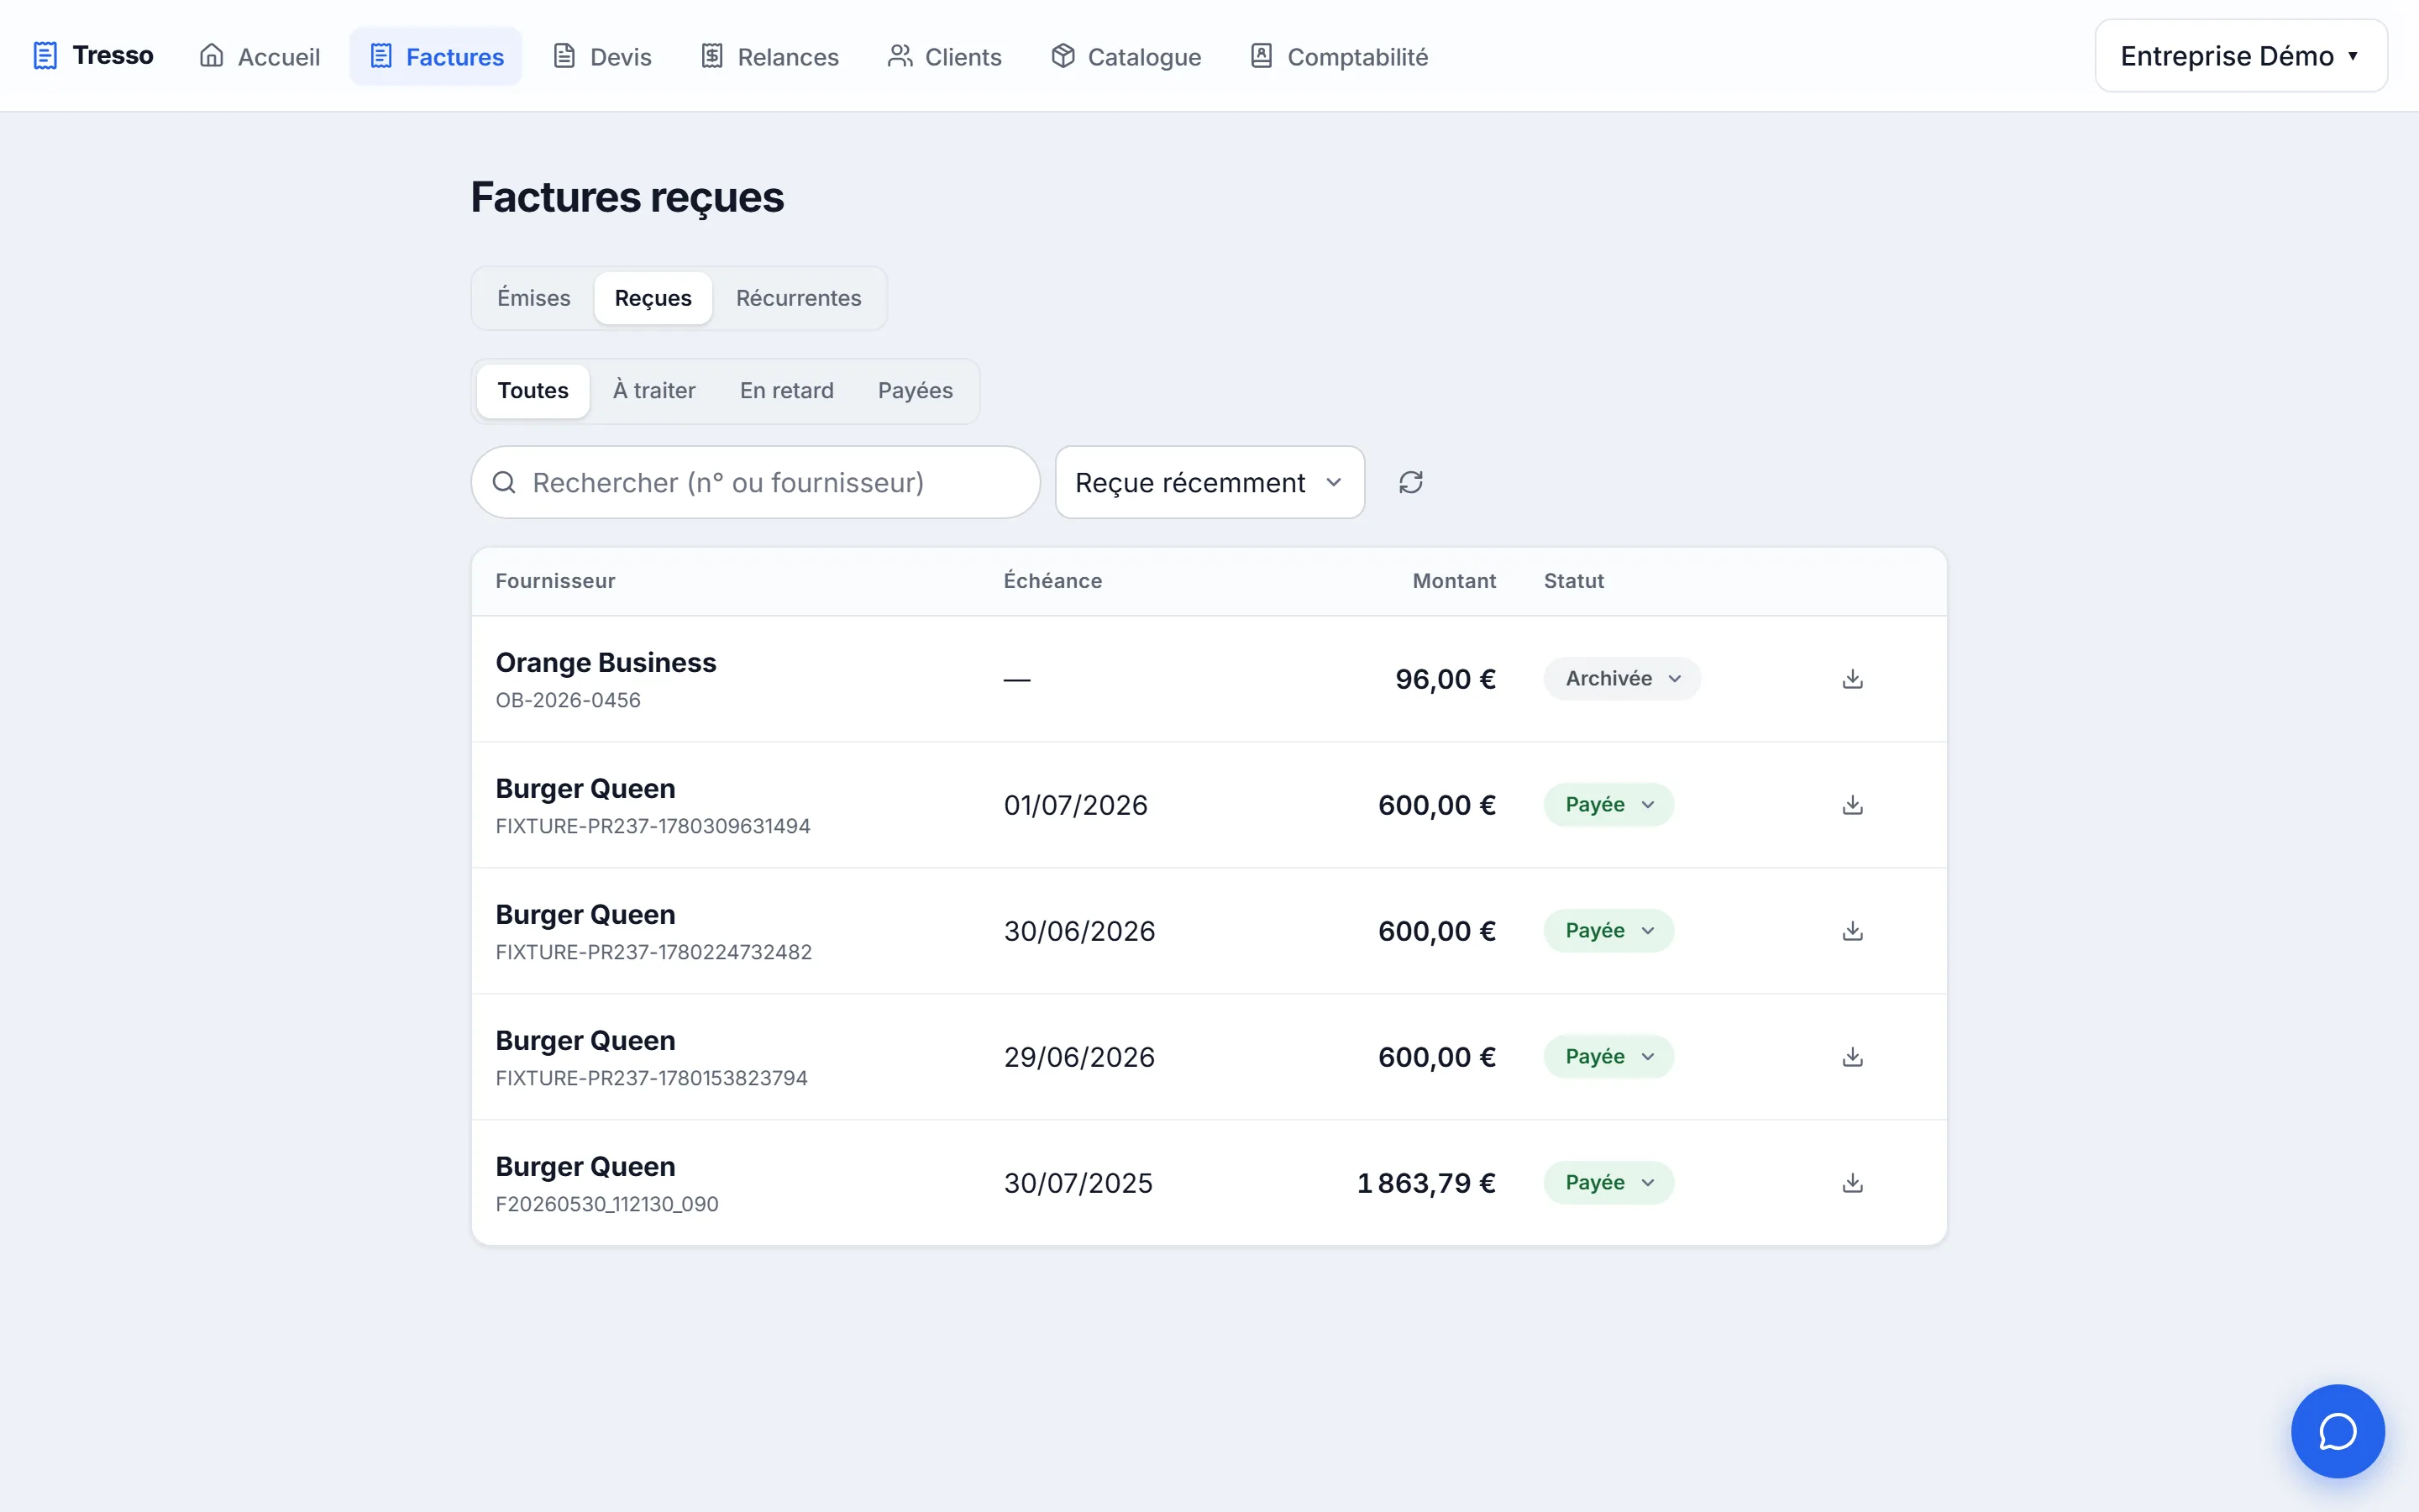Click the Accueil house icon
2419x1512 pixels.
point(211,56)
